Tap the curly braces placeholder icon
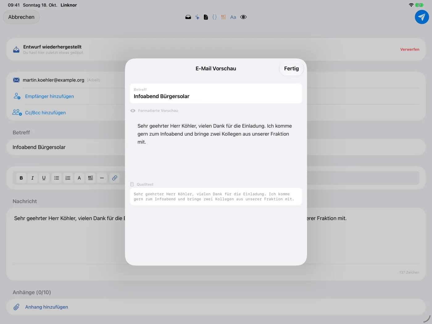Image resolution: width=432 pixels, height=324 pixels. (214, 17)
